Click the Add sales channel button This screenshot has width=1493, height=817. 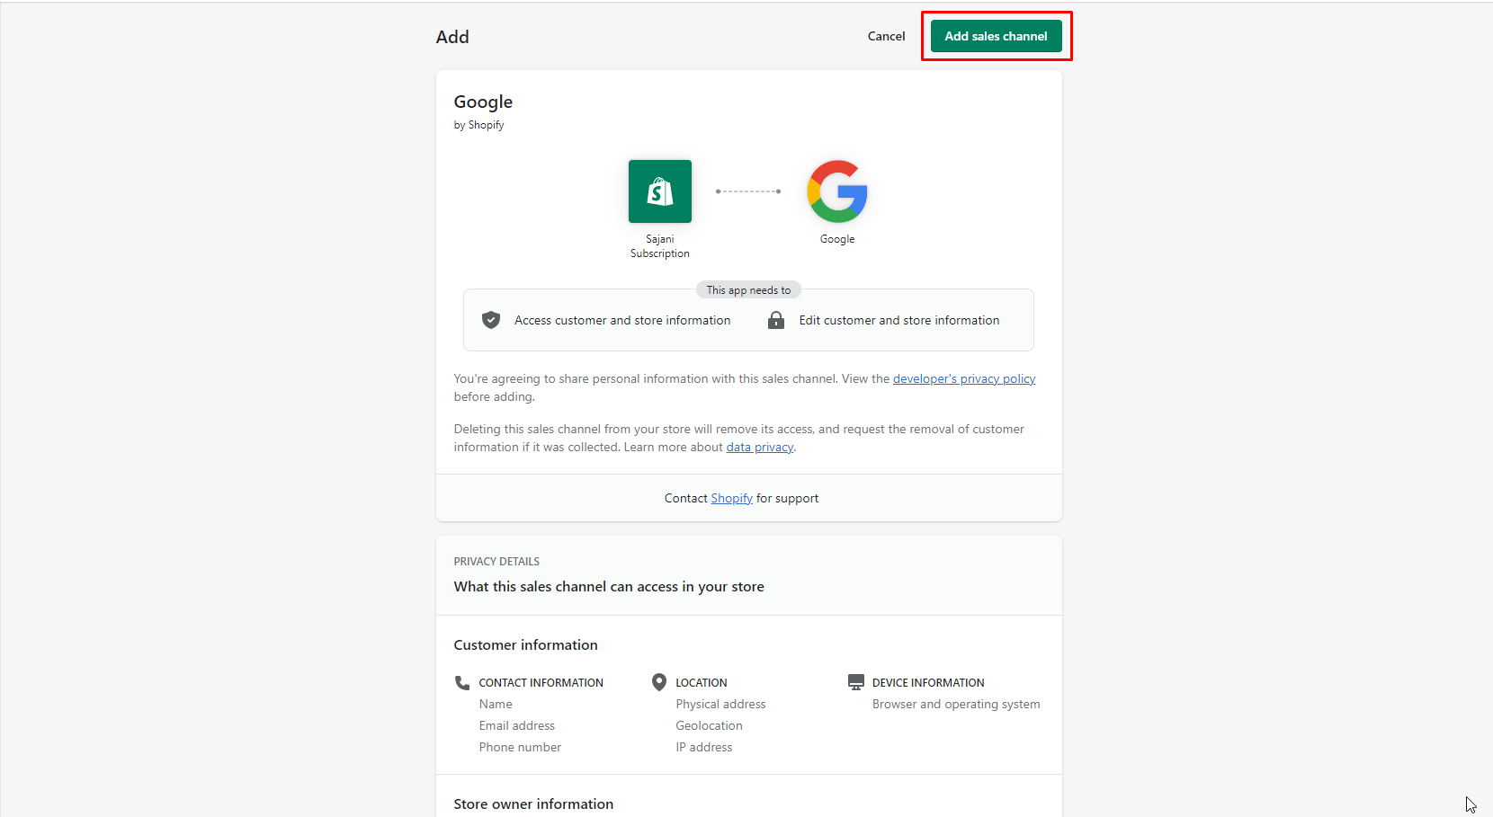996,36
